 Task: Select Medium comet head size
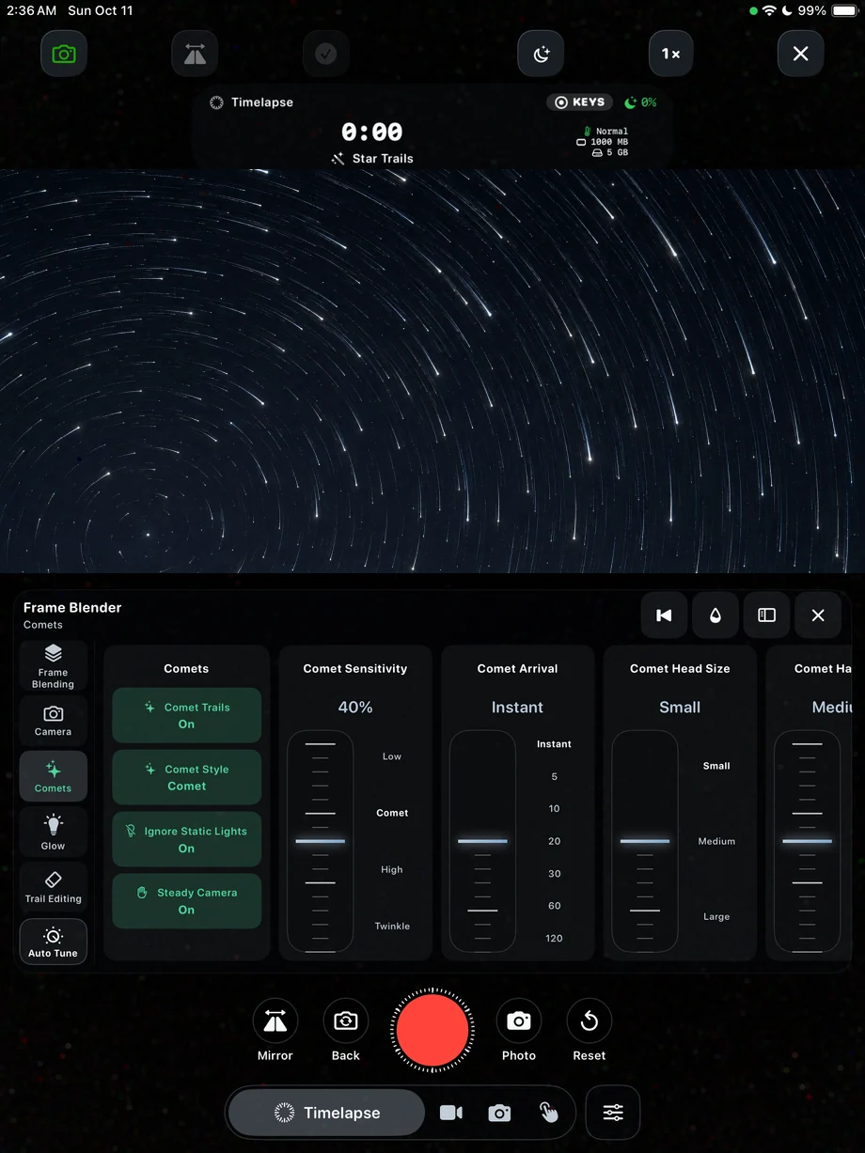716,841
